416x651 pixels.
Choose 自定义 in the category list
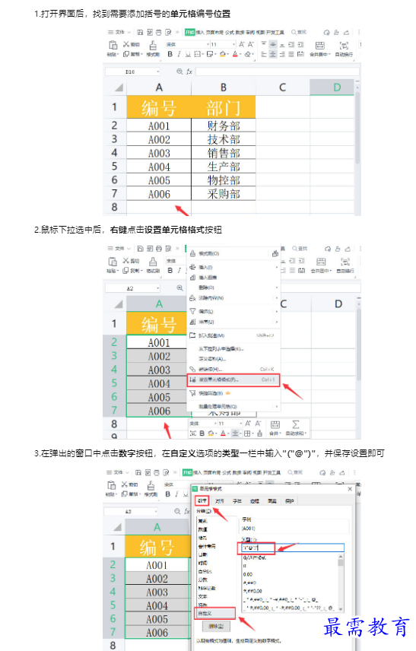pos(215,613)
